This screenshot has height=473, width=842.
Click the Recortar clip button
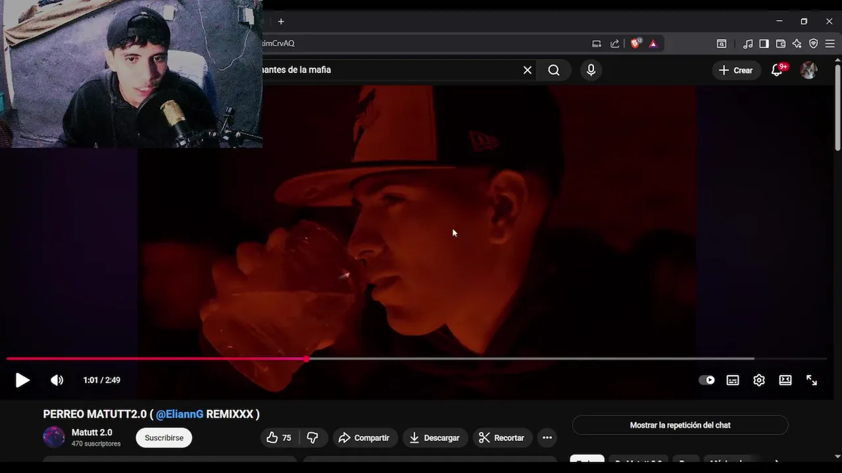(502, 438)
